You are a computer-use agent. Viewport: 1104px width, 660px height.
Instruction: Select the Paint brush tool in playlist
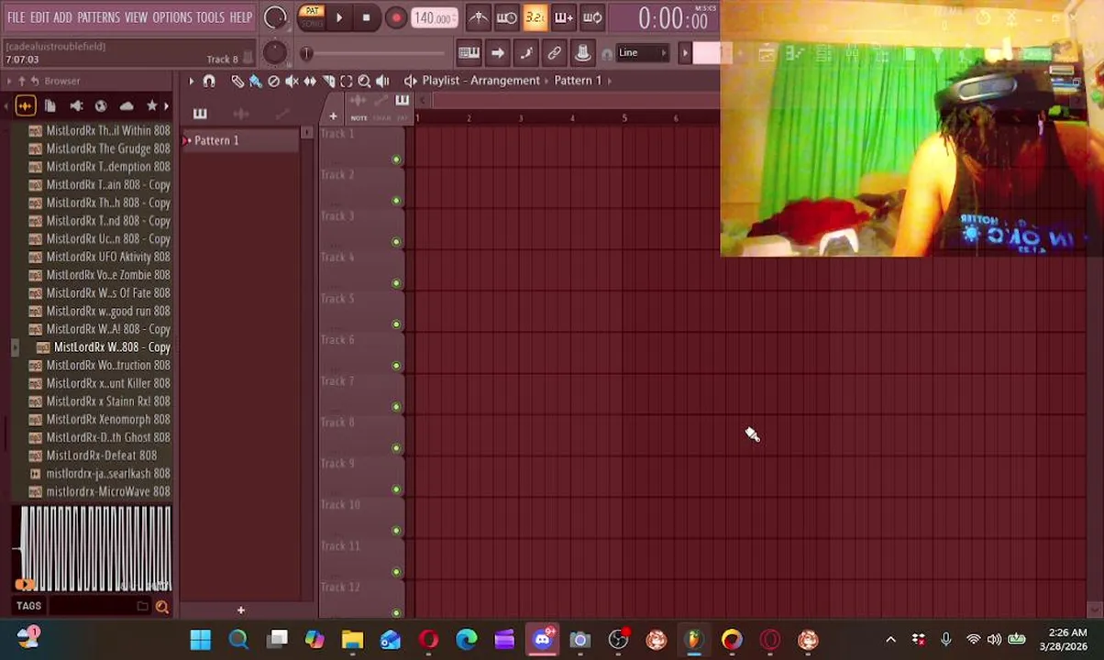[x=255, y=81]
